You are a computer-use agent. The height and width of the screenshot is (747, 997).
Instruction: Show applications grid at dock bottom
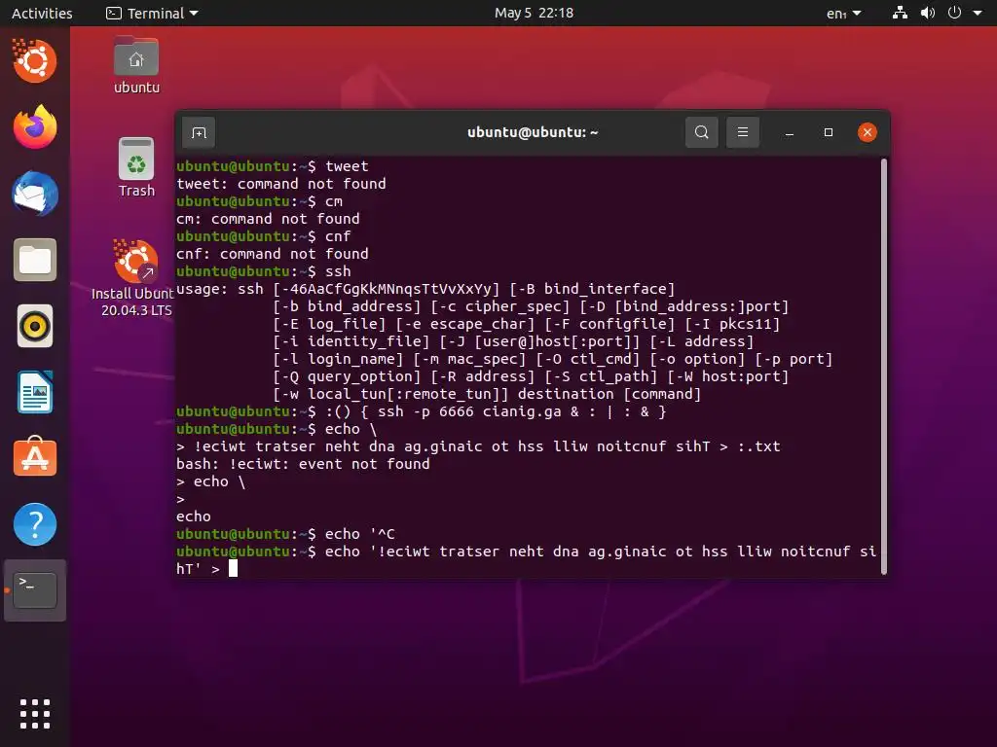tap(35, 714)
